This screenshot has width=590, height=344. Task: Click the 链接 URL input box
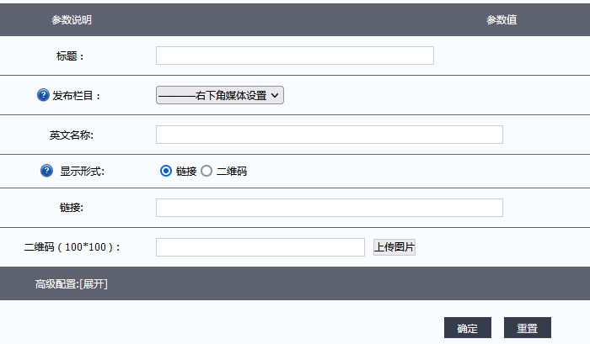click(329, 208)
